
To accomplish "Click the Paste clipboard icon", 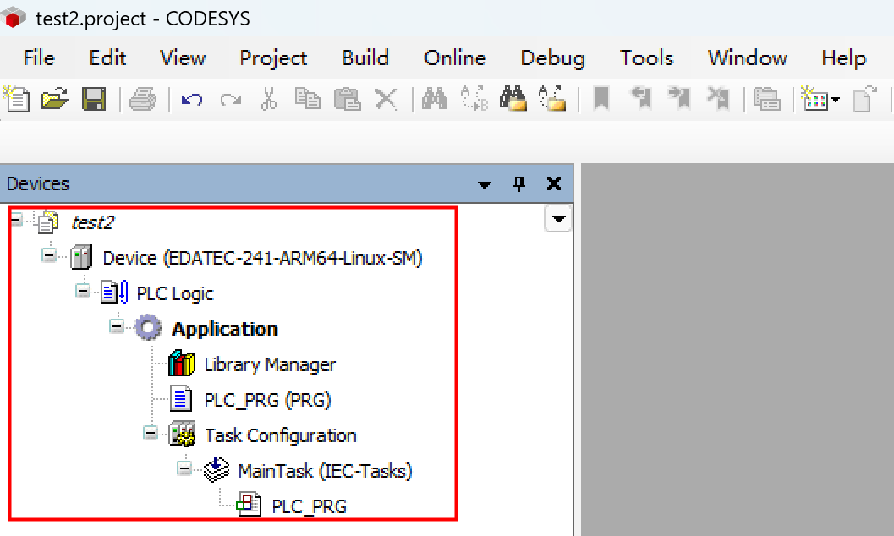I will (x=347, y=99).
